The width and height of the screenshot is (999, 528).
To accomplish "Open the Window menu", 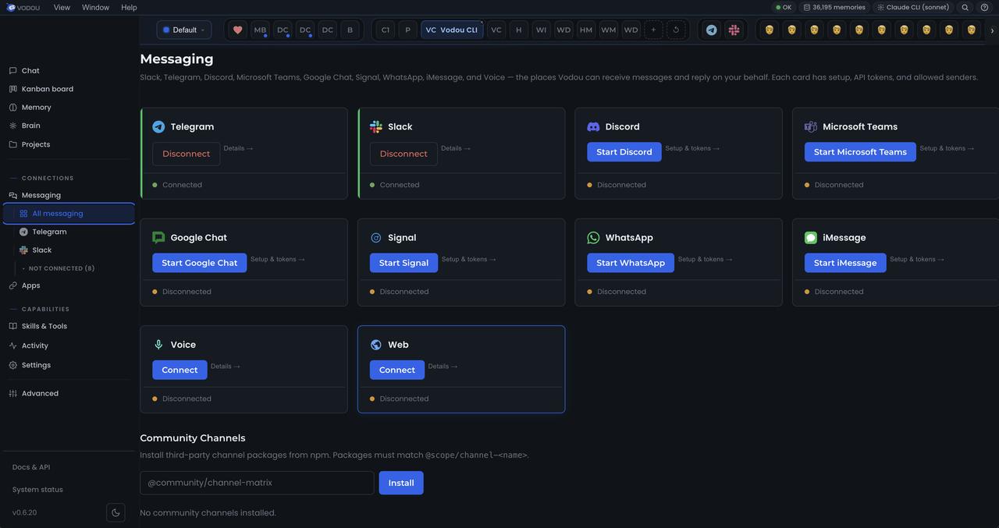I will [x=95, y=7].
